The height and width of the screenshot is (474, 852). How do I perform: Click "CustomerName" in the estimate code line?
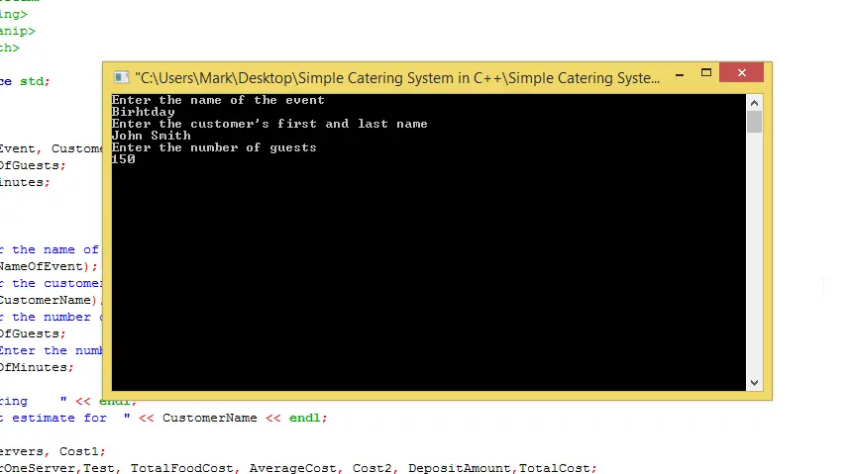209,418
